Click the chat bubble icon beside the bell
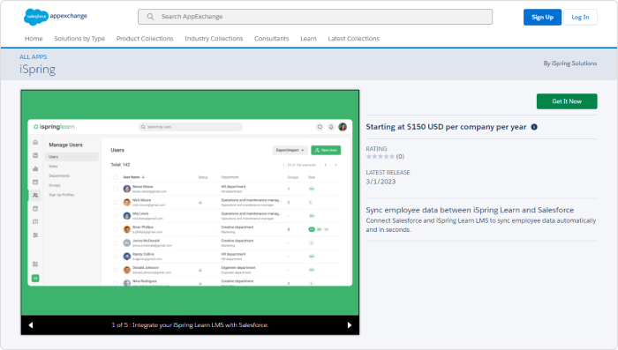Viewport: 618px width, 350px height. 320,127
